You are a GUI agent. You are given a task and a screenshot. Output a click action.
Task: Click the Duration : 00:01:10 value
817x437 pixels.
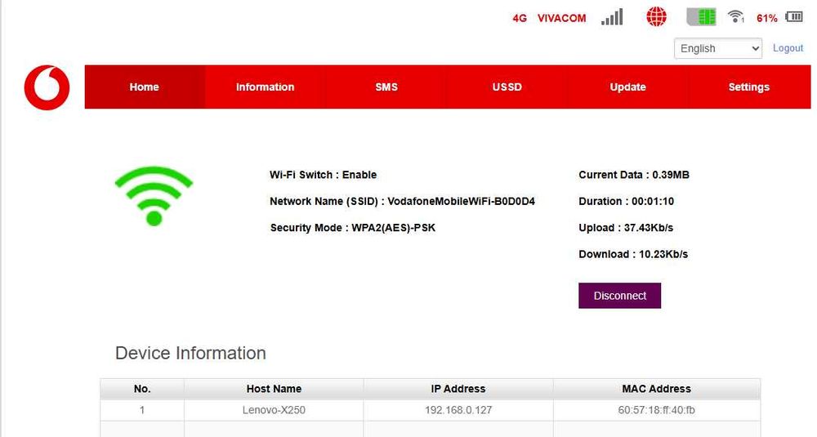point(626,202)
